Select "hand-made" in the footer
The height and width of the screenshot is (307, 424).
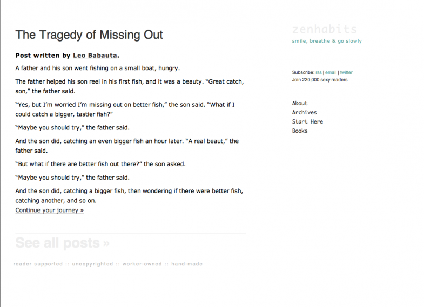coord(187,264)
